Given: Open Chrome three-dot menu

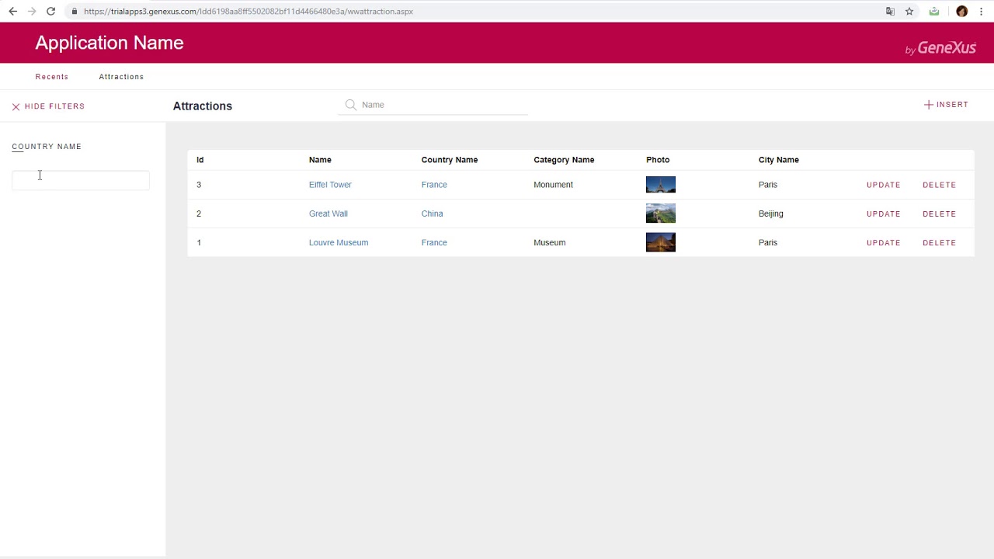Looking at the screenshot, I should pyautogui.click(x=982, y=12).
